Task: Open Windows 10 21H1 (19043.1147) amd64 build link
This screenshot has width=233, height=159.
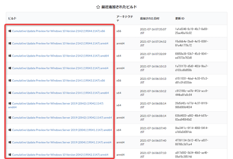Action: 60,93
